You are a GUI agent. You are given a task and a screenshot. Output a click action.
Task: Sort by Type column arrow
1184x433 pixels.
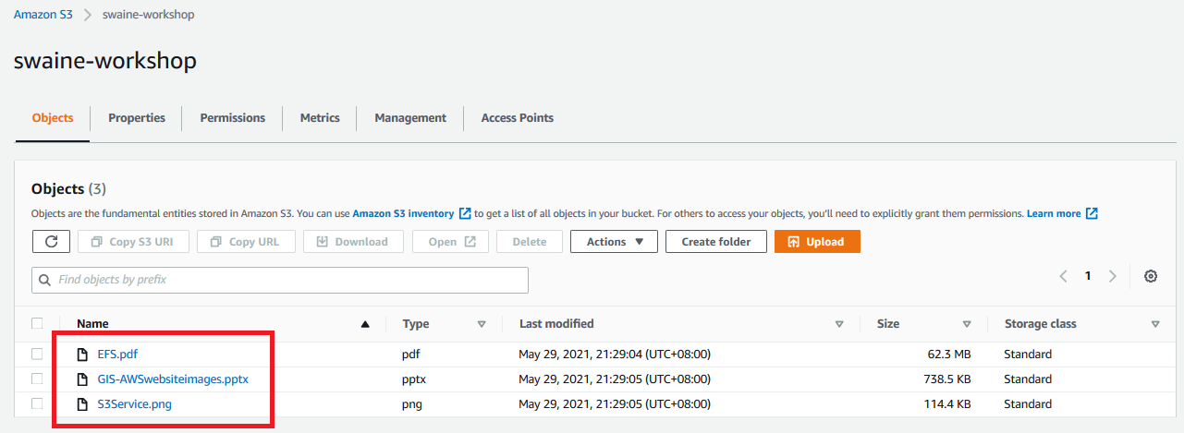coord(482,324)
